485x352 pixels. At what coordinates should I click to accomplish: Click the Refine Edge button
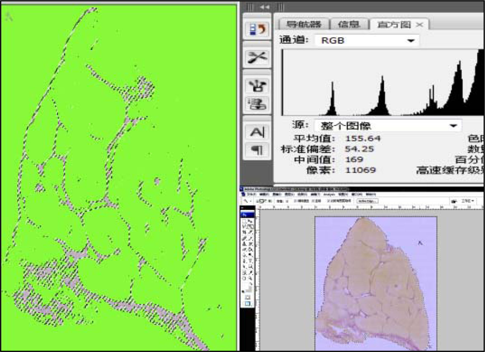(x=367, y=201)
